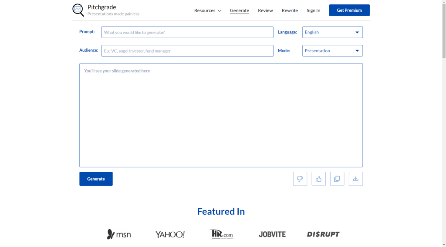Click the Jobvite logo
This screenshot has width=446, height=247.
tap(272, 234)
